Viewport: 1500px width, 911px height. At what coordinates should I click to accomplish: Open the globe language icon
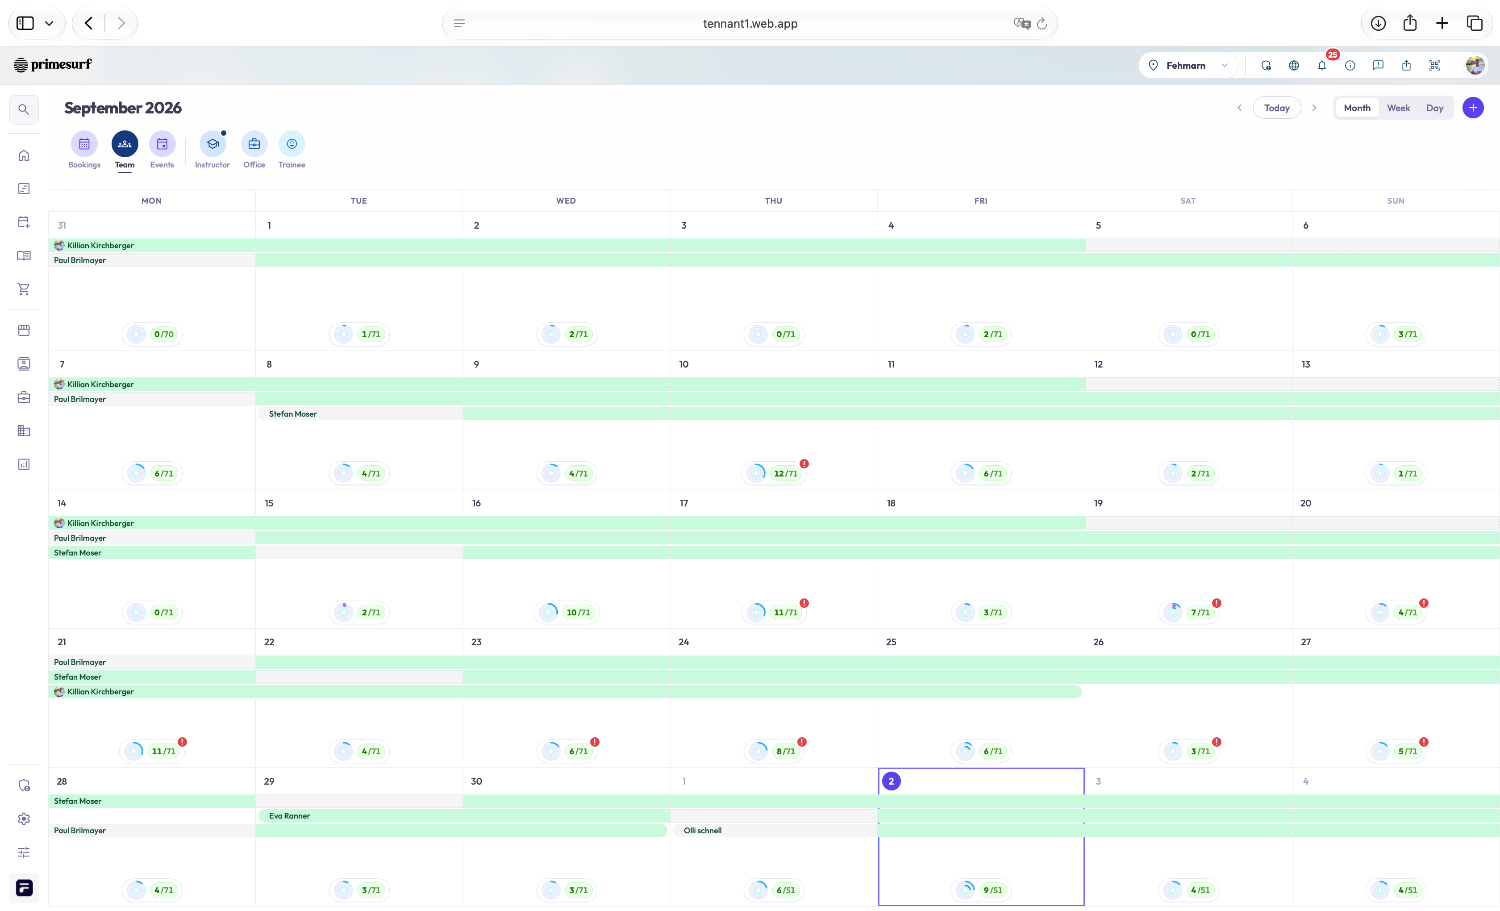coord(1294,65)
